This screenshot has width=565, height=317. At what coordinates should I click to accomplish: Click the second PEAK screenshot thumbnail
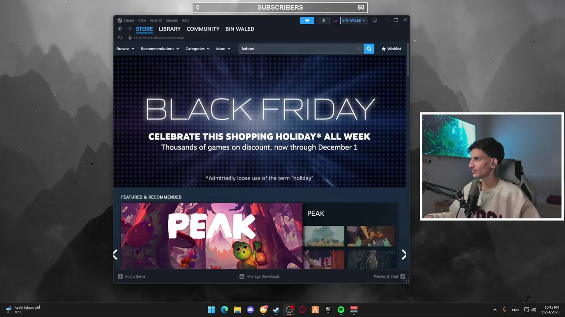pyautogui.click(x=371, y=236)
